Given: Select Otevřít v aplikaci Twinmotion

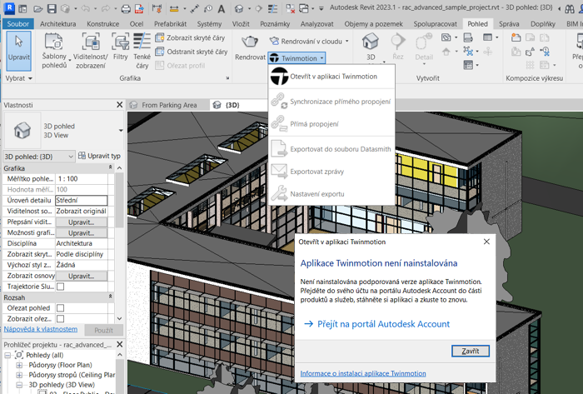Looking at the screenshot, I should [331, 77].
